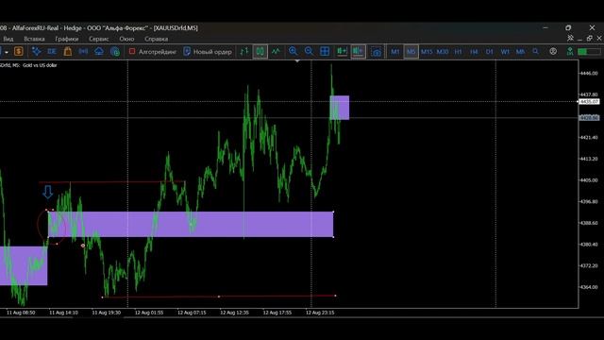The image size is (604, 340).
Task: Toggle Алготрейдинг algo trading
Action: tap(153, 52)
